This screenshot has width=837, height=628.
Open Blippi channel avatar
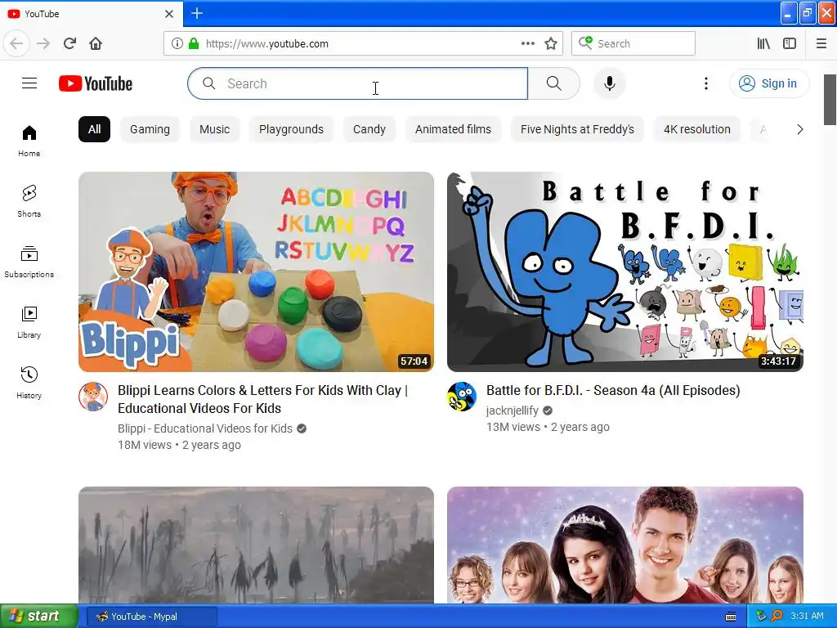[93, 397]
